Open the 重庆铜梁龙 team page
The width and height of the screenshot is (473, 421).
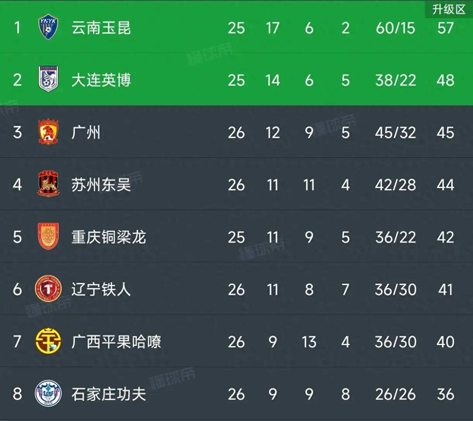[x=109, y=237]
